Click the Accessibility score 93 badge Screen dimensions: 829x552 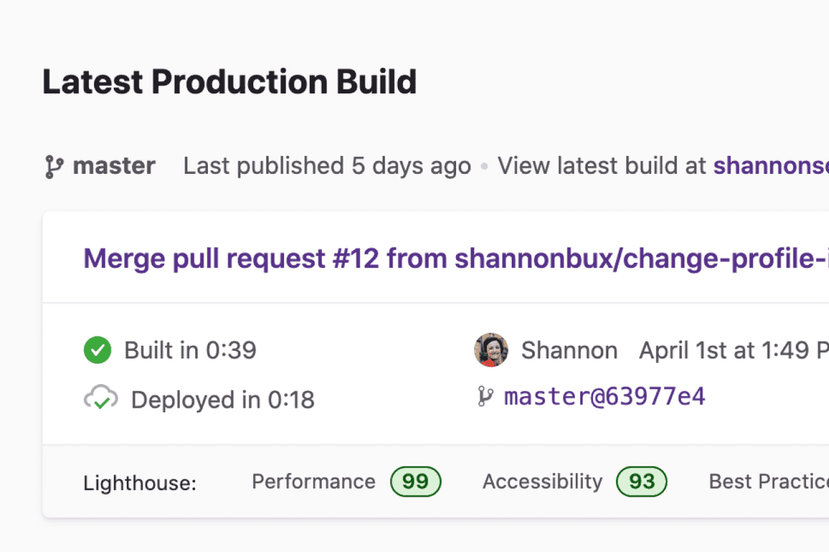pyautogui.click(x=641, y=481)
